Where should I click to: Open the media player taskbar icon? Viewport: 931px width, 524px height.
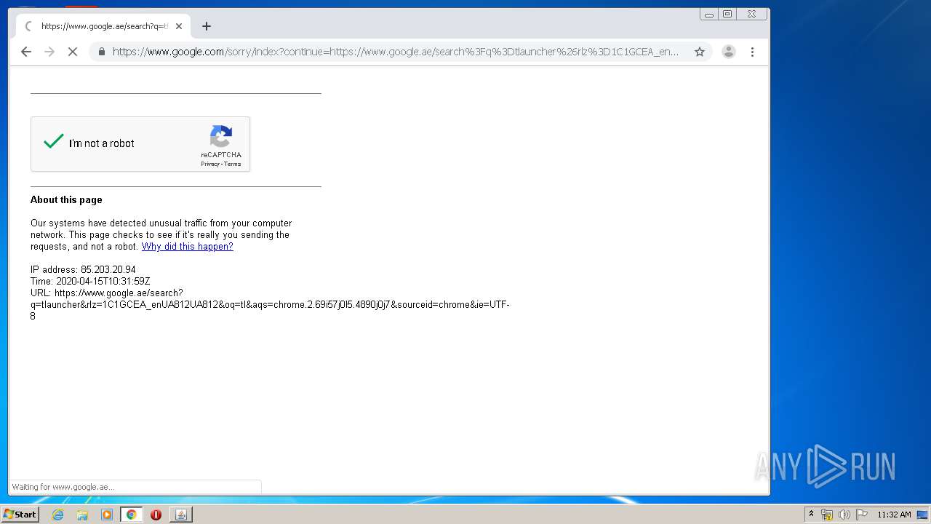[x=107, y=515]
